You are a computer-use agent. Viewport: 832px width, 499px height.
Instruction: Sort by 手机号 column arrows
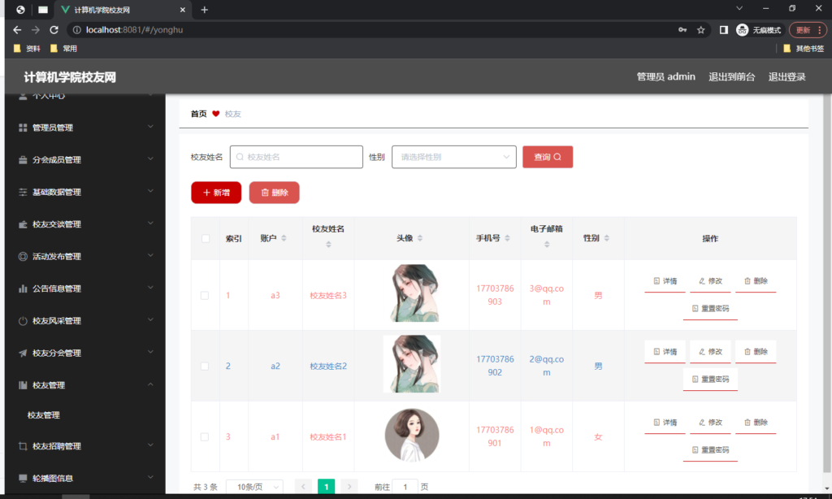point(507,238)
